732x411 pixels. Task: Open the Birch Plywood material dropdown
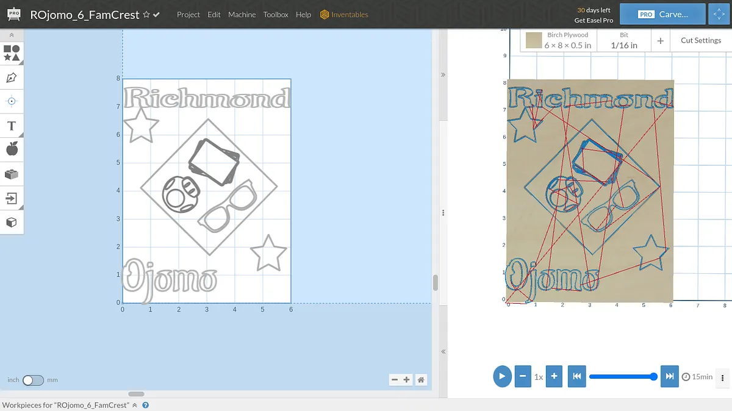(560, 40)
